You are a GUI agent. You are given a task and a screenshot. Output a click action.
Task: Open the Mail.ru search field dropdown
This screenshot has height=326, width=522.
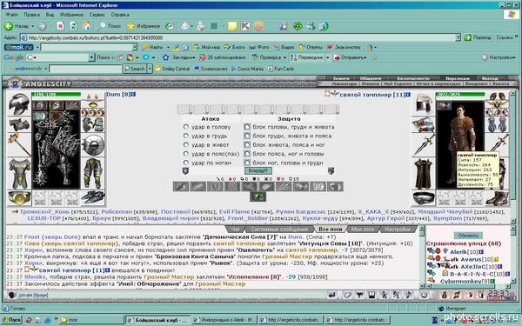(135, 47)
